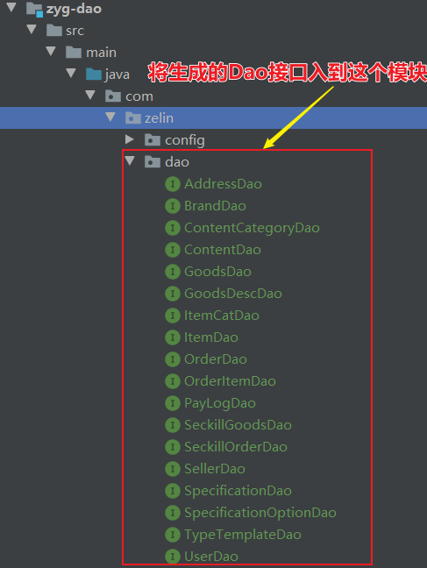Click the ContentDao interface icon
This screenshot has width=427, height=568.
[173, 250]
